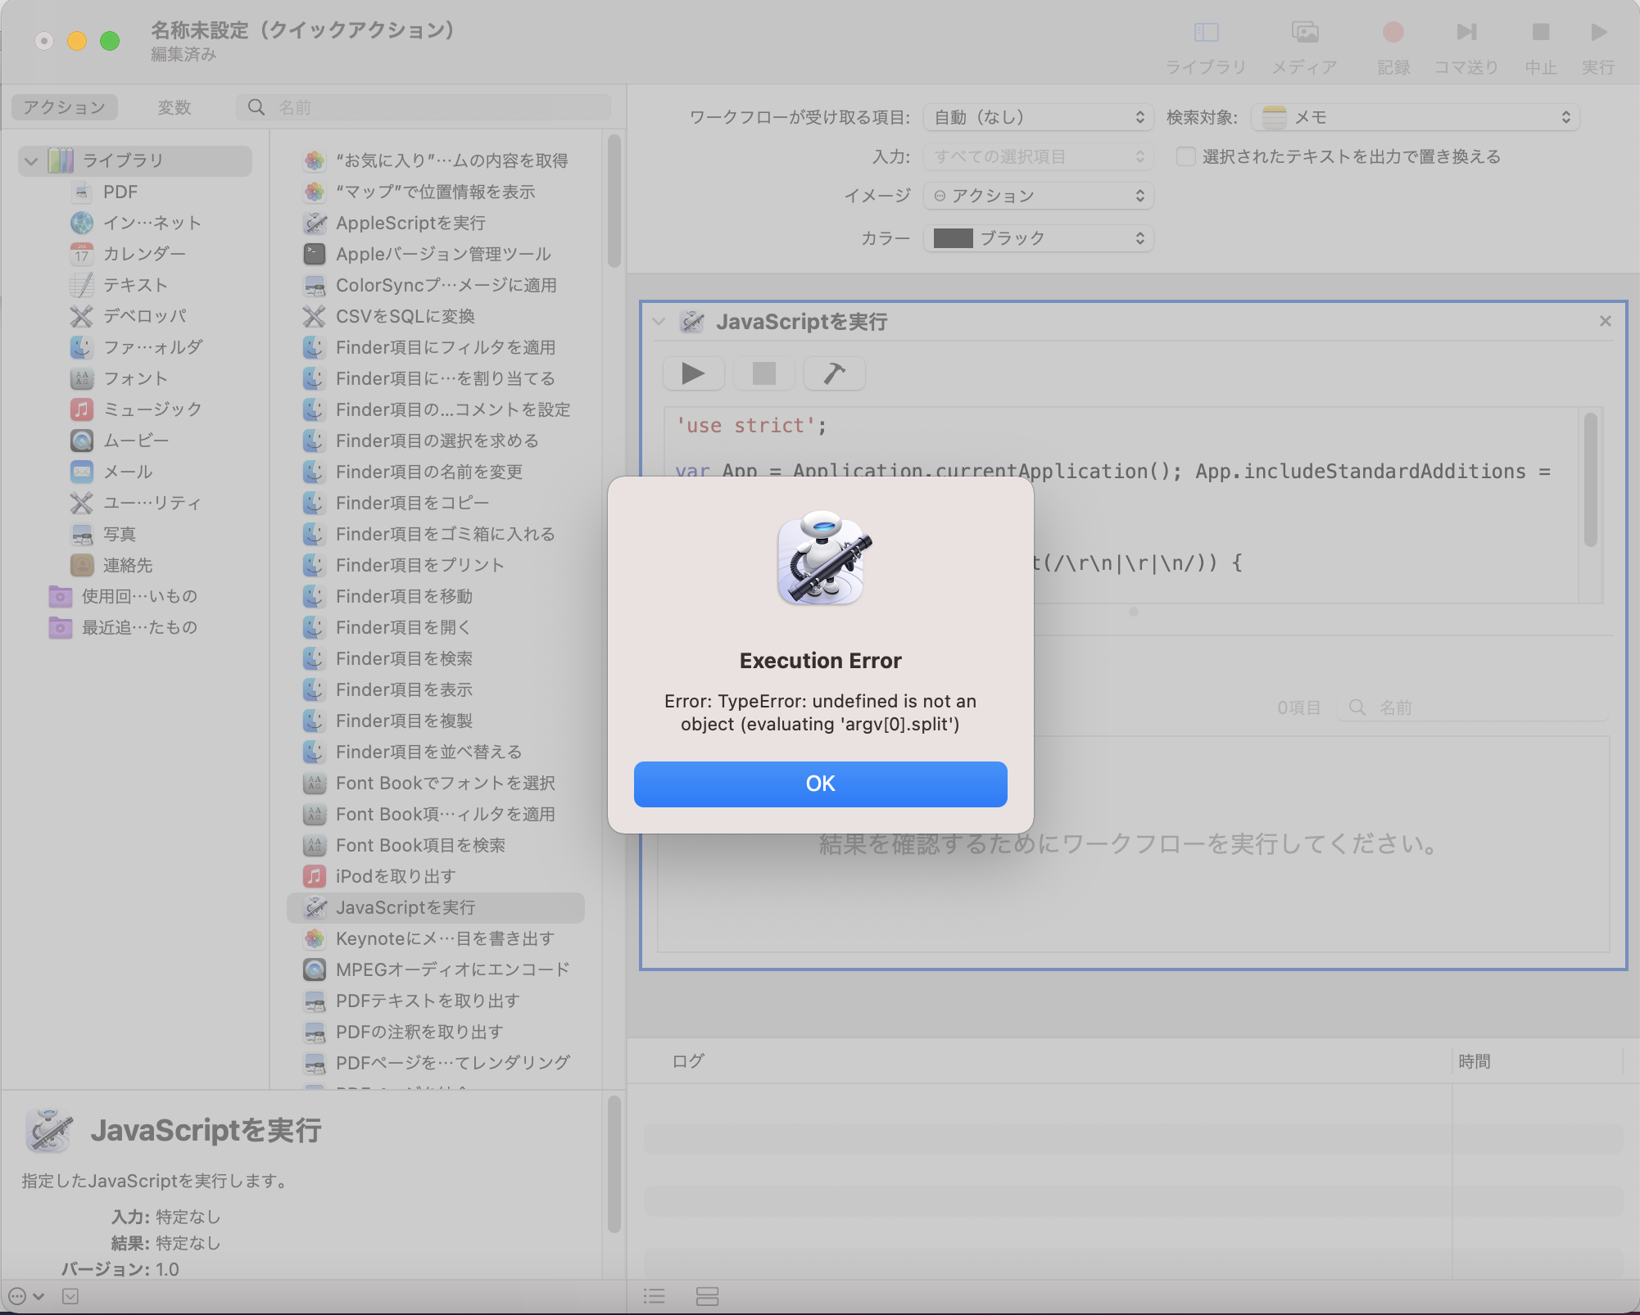The image size is (1640, 1315).
Task: Select AppleScriptを実行 in action list
Action: tap(410, 223)
